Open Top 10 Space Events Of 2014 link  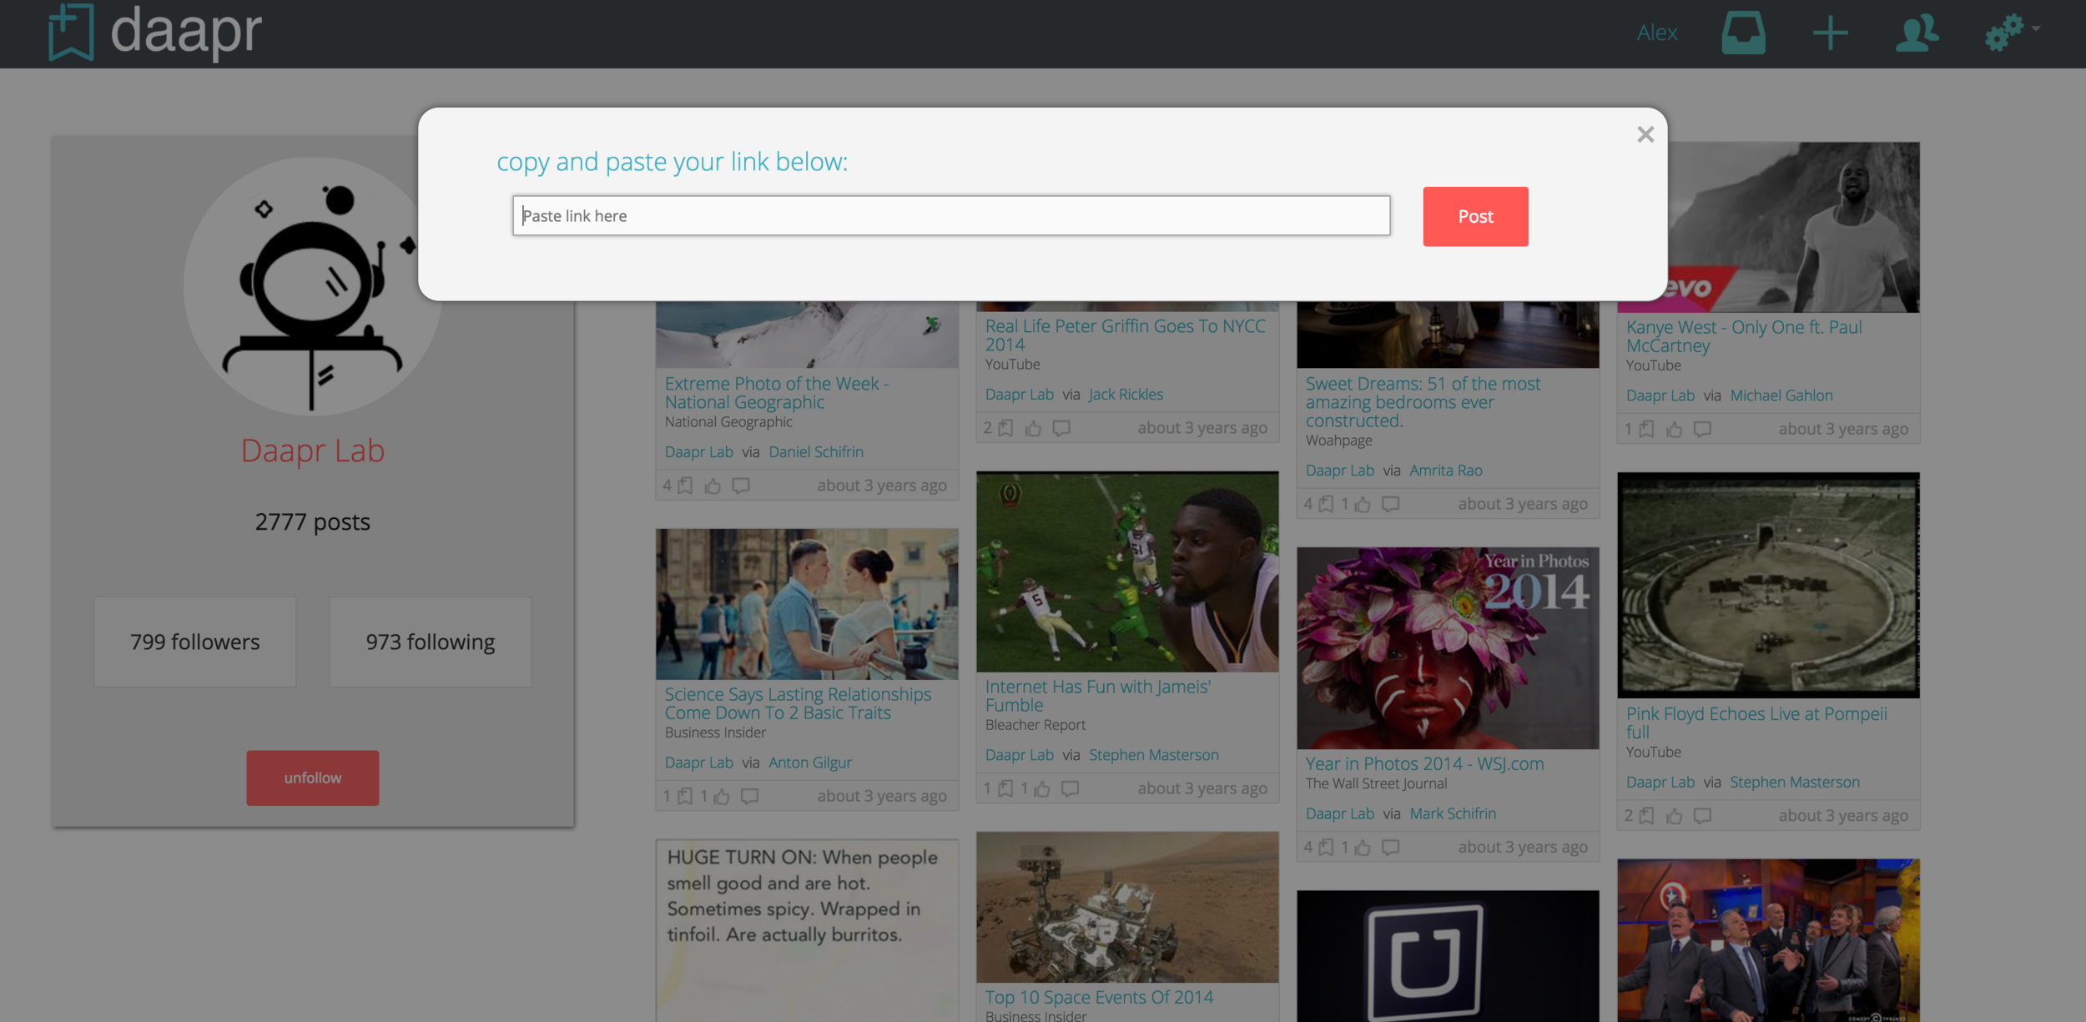pos(1098,997)
